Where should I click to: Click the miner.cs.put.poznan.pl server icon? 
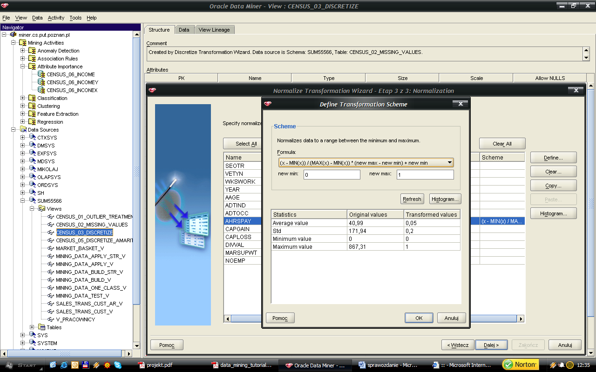pos(14,35)
